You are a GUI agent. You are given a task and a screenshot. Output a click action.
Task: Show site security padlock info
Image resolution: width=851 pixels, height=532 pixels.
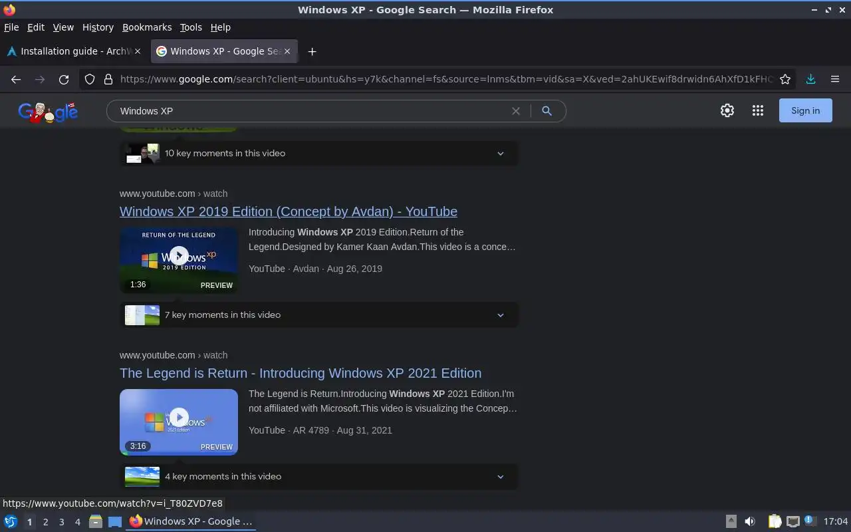[108, 79]
